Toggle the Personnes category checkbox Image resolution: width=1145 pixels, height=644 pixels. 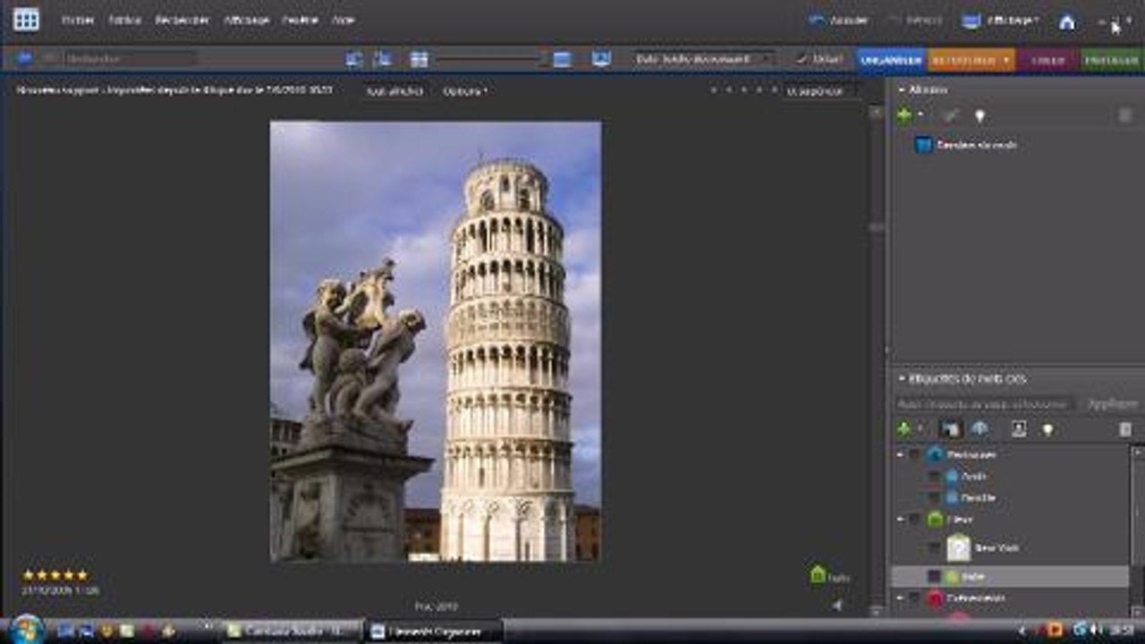914,454
